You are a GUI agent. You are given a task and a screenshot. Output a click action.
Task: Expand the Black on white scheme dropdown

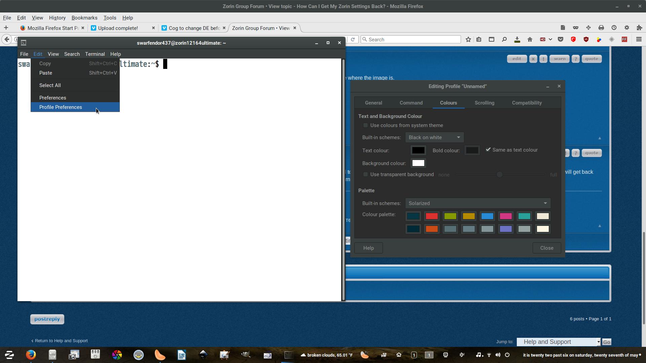434,137
